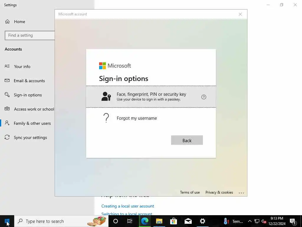Select Sign-in options in Settings sidebar
Viewport: 302px width, 227px height.
pos(23,95)
